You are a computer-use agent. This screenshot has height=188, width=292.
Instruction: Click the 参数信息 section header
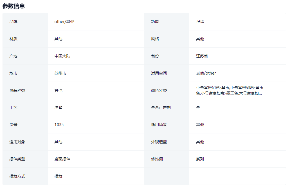click(13, 6)
